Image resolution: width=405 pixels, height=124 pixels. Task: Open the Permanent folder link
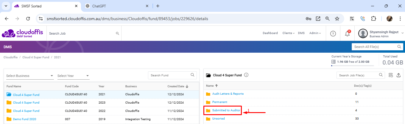tap(220, 102)
